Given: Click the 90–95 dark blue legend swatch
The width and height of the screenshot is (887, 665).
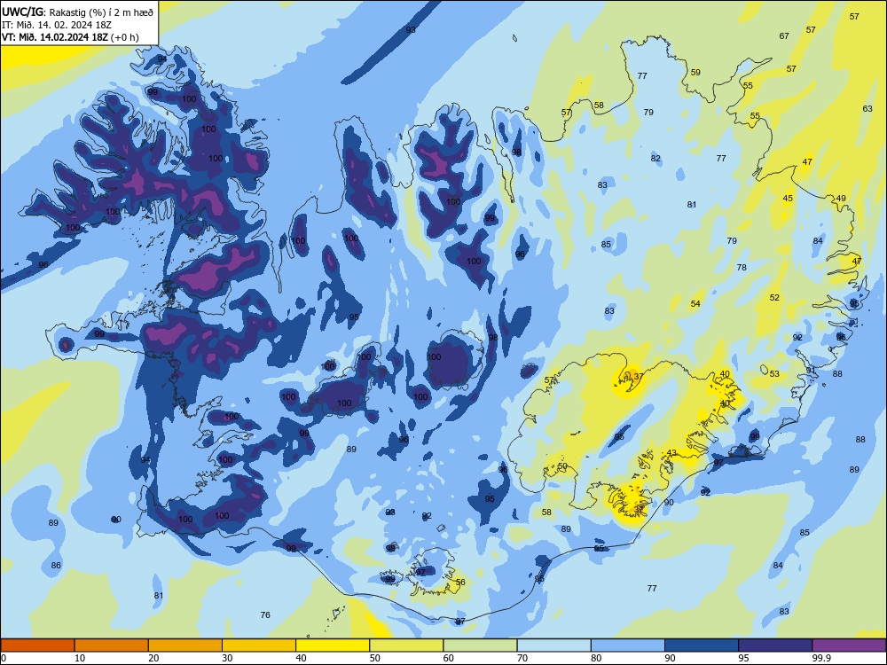Looking at the screenshot, I should click(702, 645).
